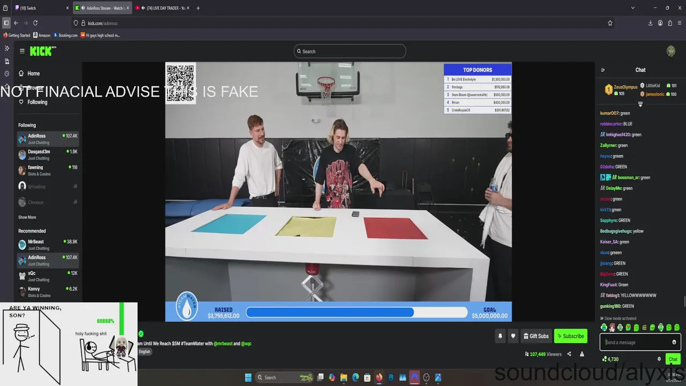Switch to the LIVE DAY TRADER YouTube tab
Viewport: 686px width, 386px height.
click(x=161, y=8)
